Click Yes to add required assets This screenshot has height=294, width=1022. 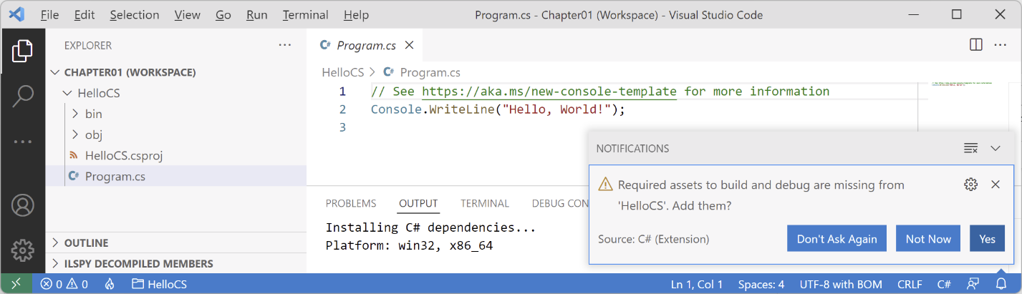point(987,239)
